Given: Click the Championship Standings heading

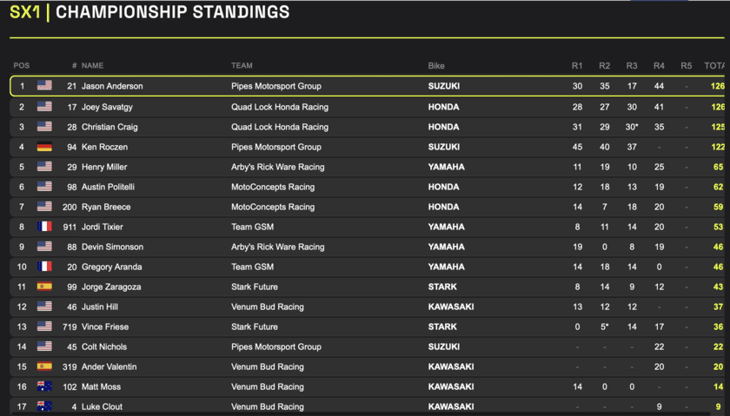Looking at the screenshot, I should [172, 13].
